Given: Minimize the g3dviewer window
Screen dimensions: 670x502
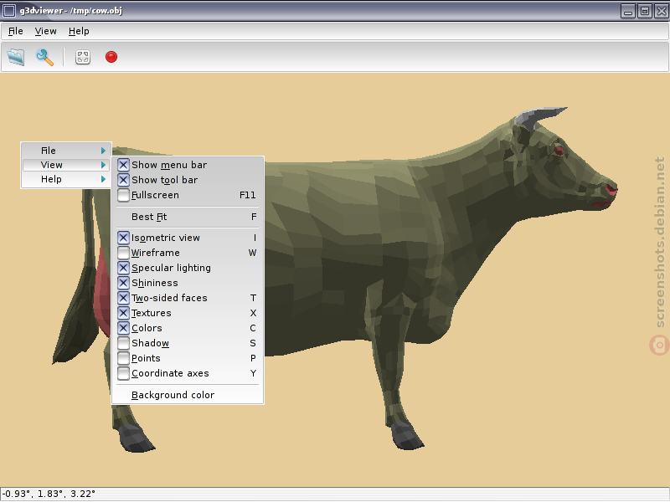Looking at the screenshot, I should (x=628, y=11).
